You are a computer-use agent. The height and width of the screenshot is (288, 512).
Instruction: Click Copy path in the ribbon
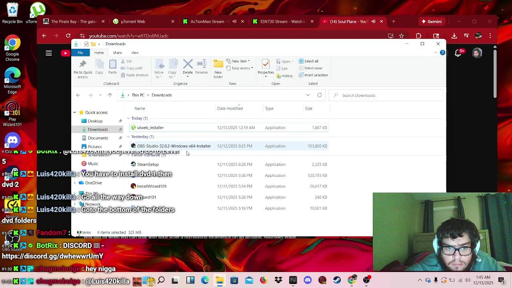(131, 68)
